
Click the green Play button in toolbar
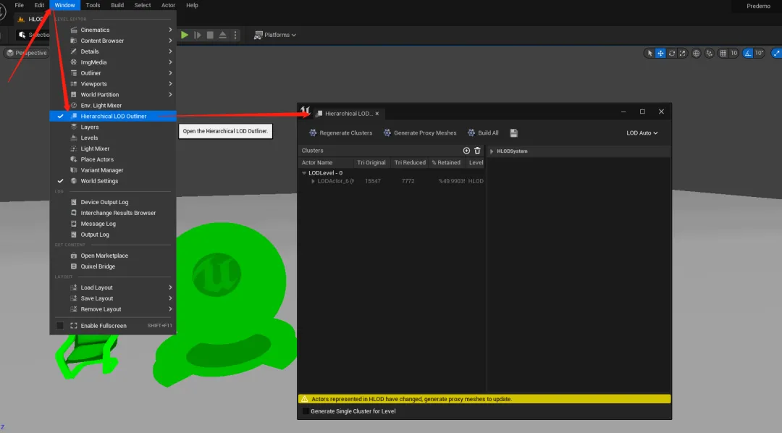coord(185,35)
